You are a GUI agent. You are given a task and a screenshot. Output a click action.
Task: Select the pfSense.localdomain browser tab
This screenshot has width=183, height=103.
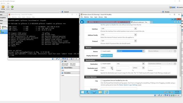coord(140,22)
